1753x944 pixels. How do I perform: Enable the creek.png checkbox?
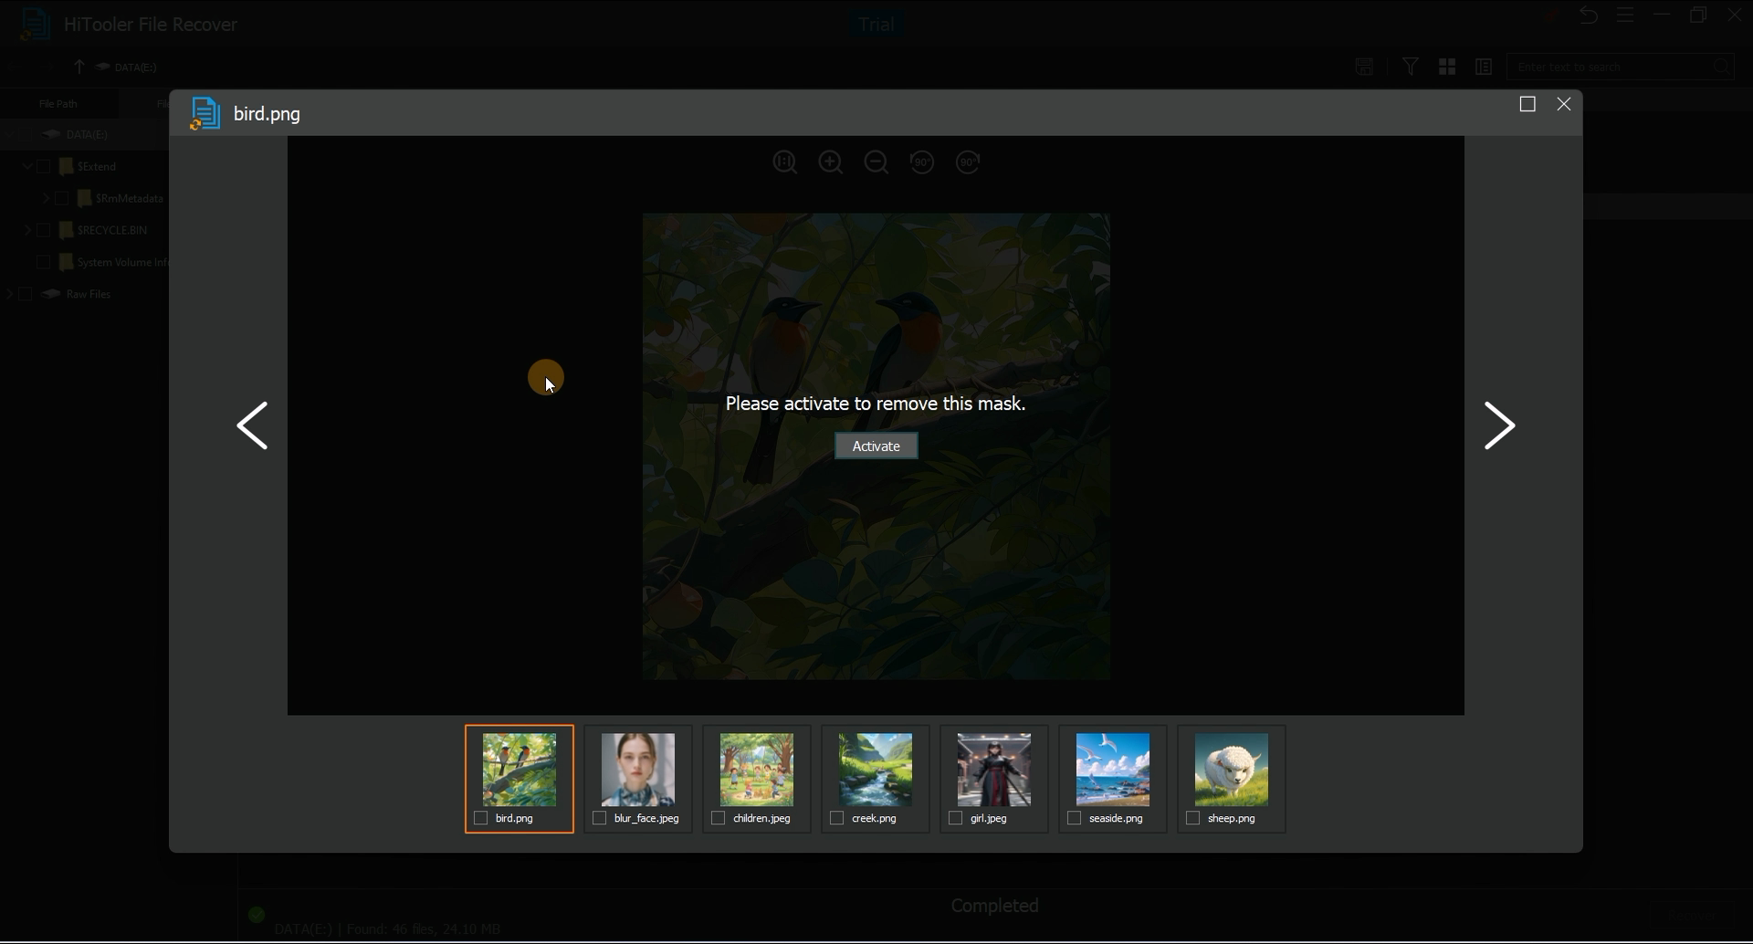(x=837, y=819)
